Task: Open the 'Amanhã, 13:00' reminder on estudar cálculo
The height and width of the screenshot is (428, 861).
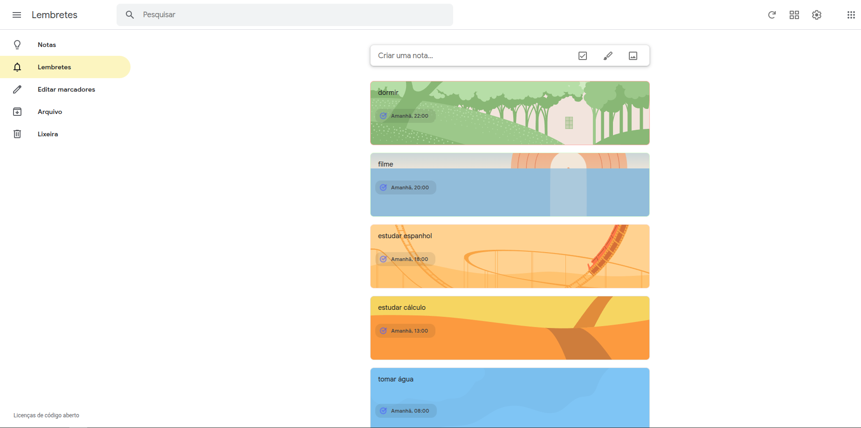Action: pyautogui.click(x=405, y=331)
